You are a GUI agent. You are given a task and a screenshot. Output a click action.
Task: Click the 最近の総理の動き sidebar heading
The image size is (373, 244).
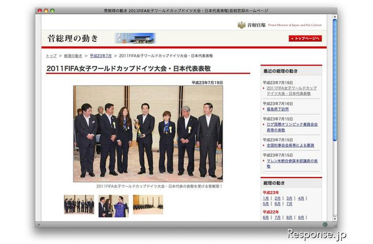point(280,71)
